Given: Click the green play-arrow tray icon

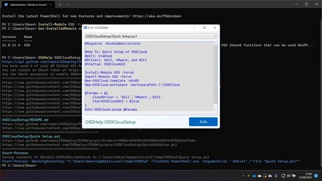Looking at the screenshot, I should 249,175.
